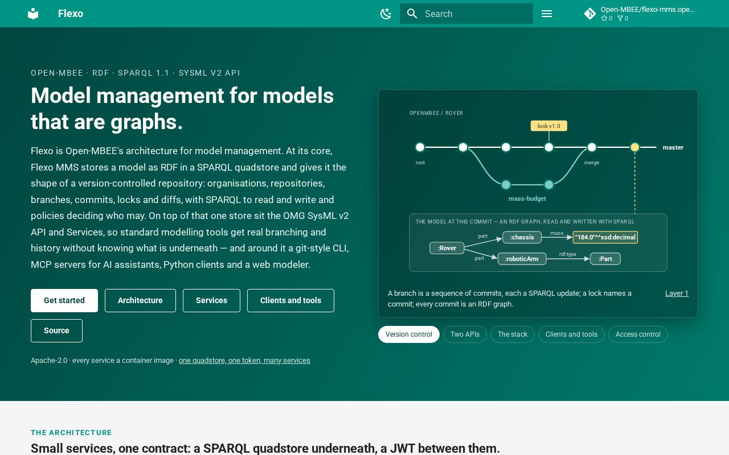
Task: Click the 184.0 xsd:decimal literal node
Action: point(605,237)
